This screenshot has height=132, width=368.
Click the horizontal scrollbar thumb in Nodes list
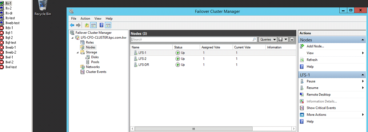194,129
